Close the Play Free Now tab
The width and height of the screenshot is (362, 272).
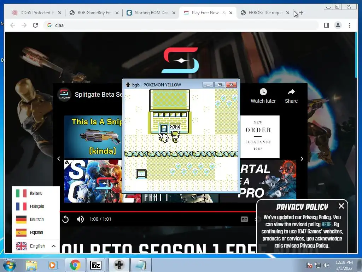pyautogui.click(x=231, y=13)
